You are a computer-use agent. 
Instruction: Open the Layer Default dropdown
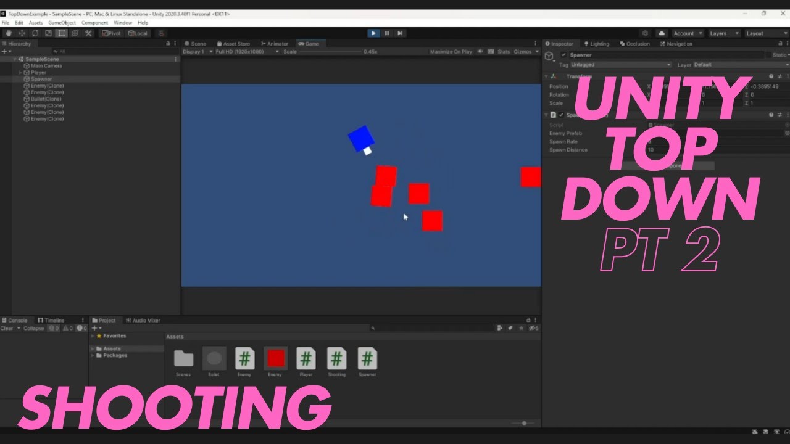(x=740, y=65)
